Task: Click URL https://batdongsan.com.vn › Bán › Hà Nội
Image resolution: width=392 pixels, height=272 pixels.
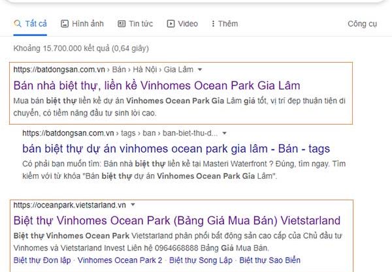Action: (103, 69)
